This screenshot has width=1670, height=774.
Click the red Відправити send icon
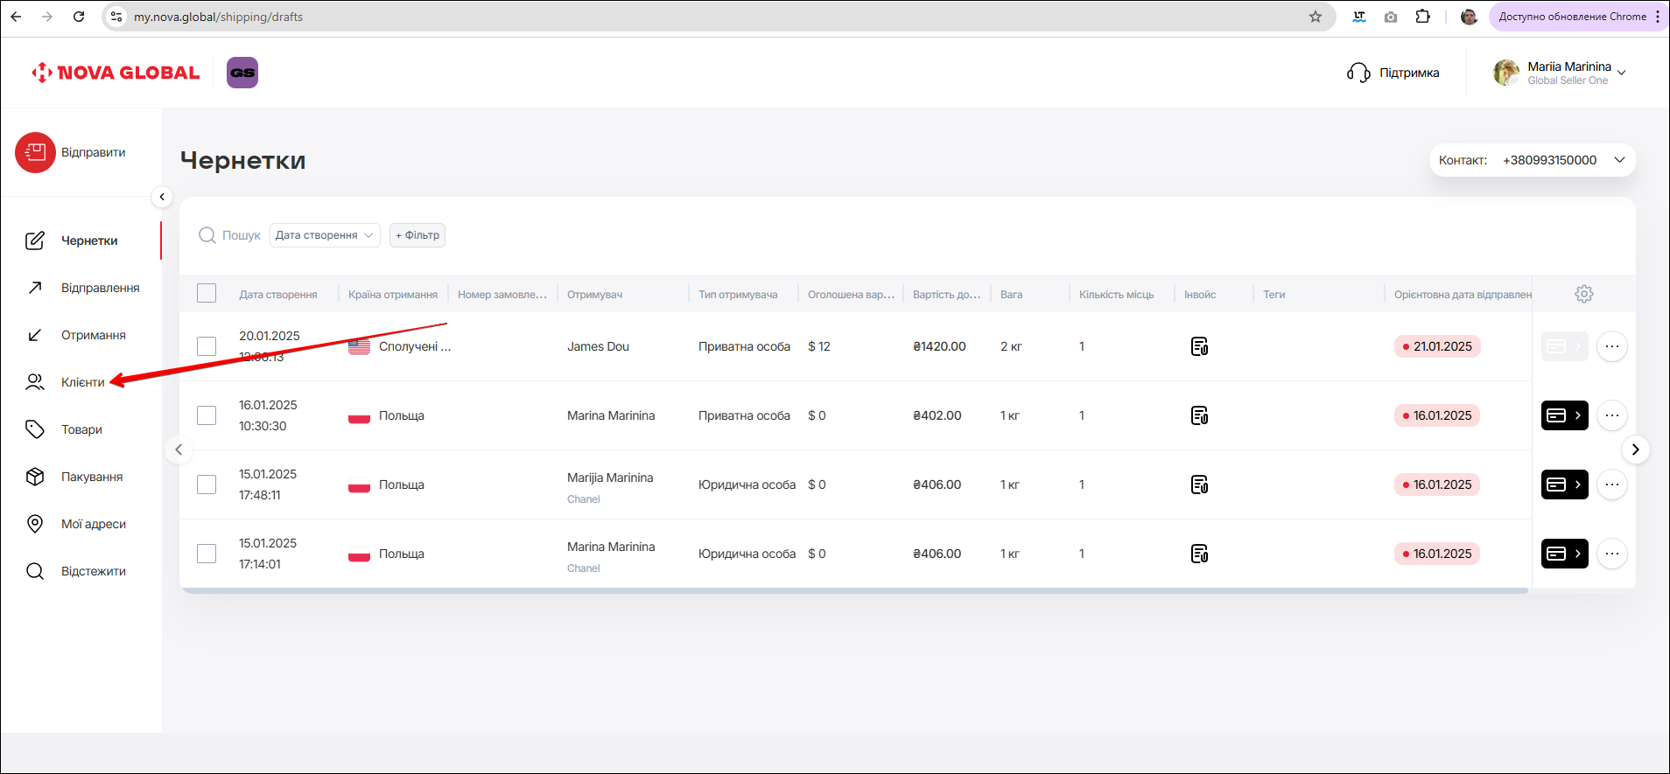click(x=35, y=153)
